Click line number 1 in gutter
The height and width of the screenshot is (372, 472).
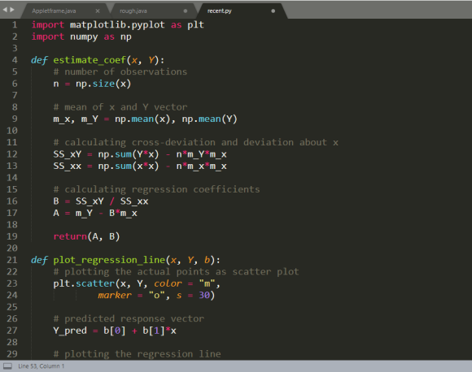coord(15,24)
